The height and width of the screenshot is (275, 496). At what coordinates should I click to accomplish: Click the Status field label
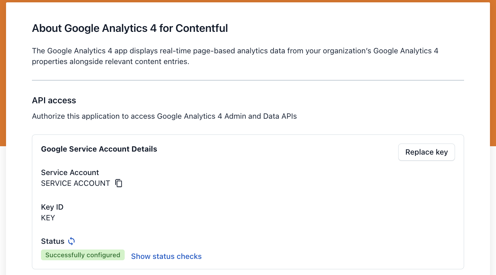[x=52, y=241]
